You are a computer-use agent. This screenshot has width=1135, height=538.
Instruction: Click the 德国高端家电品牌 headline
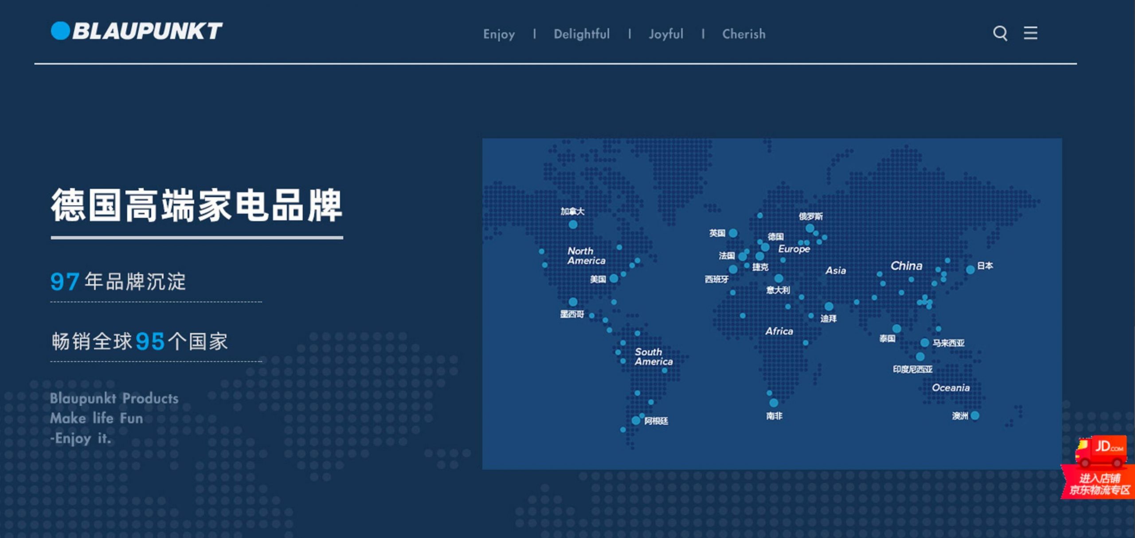[x=197, y=205]
